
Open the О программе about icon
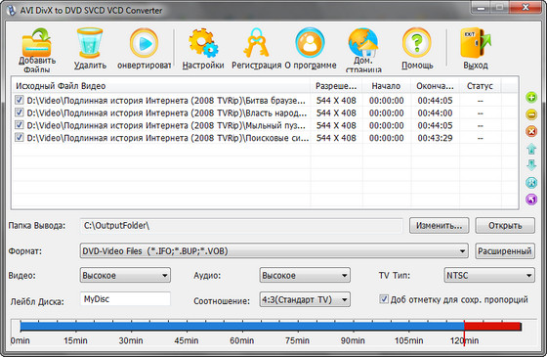tap(310, 43)
